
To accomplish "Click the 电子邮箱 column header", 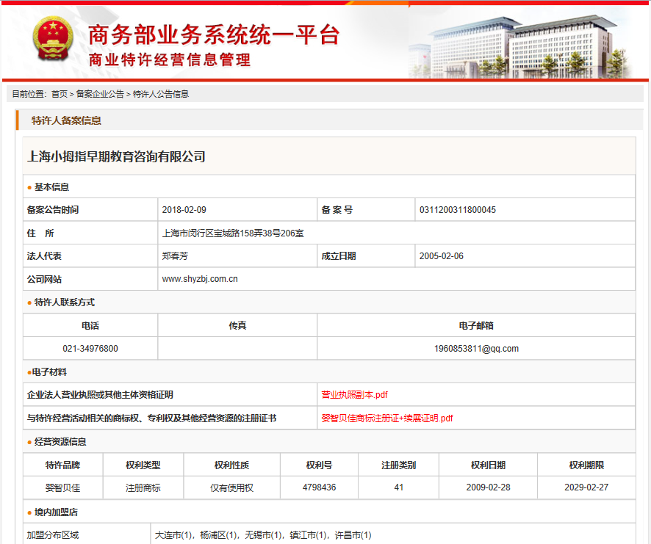I will (476, 326).
